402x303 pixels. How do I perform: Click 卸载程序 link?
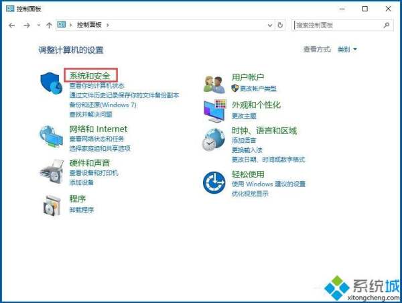pos(82,210)
